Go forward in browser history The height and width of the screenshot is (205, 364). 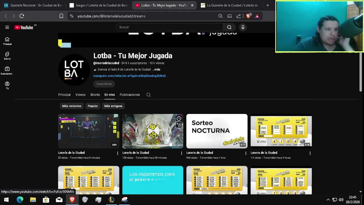click(14, 16)
